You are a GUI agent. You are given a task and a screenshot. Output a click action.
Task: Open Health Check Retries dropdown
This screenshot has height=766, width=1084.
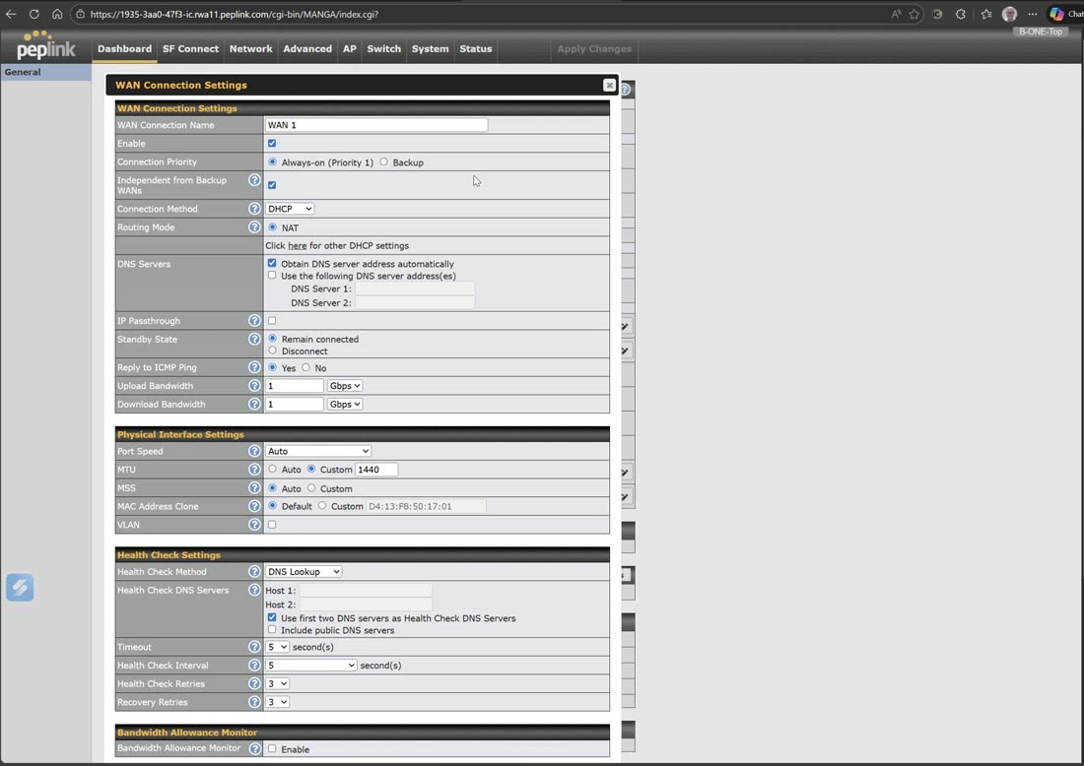(x=277, y=684)
